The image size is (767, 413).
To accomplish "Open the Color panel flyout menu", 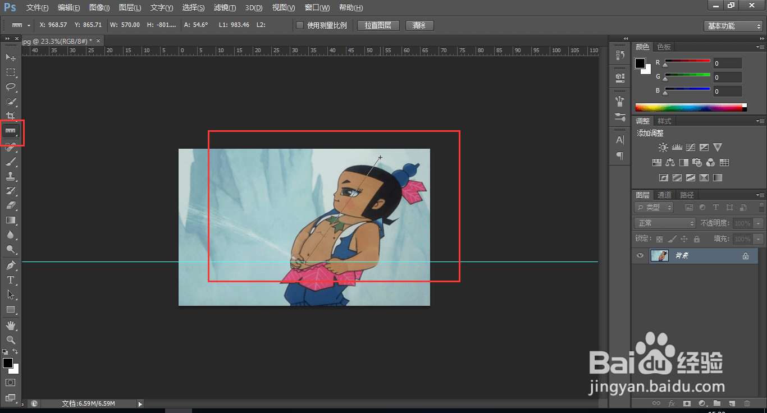I will (760, 47).
